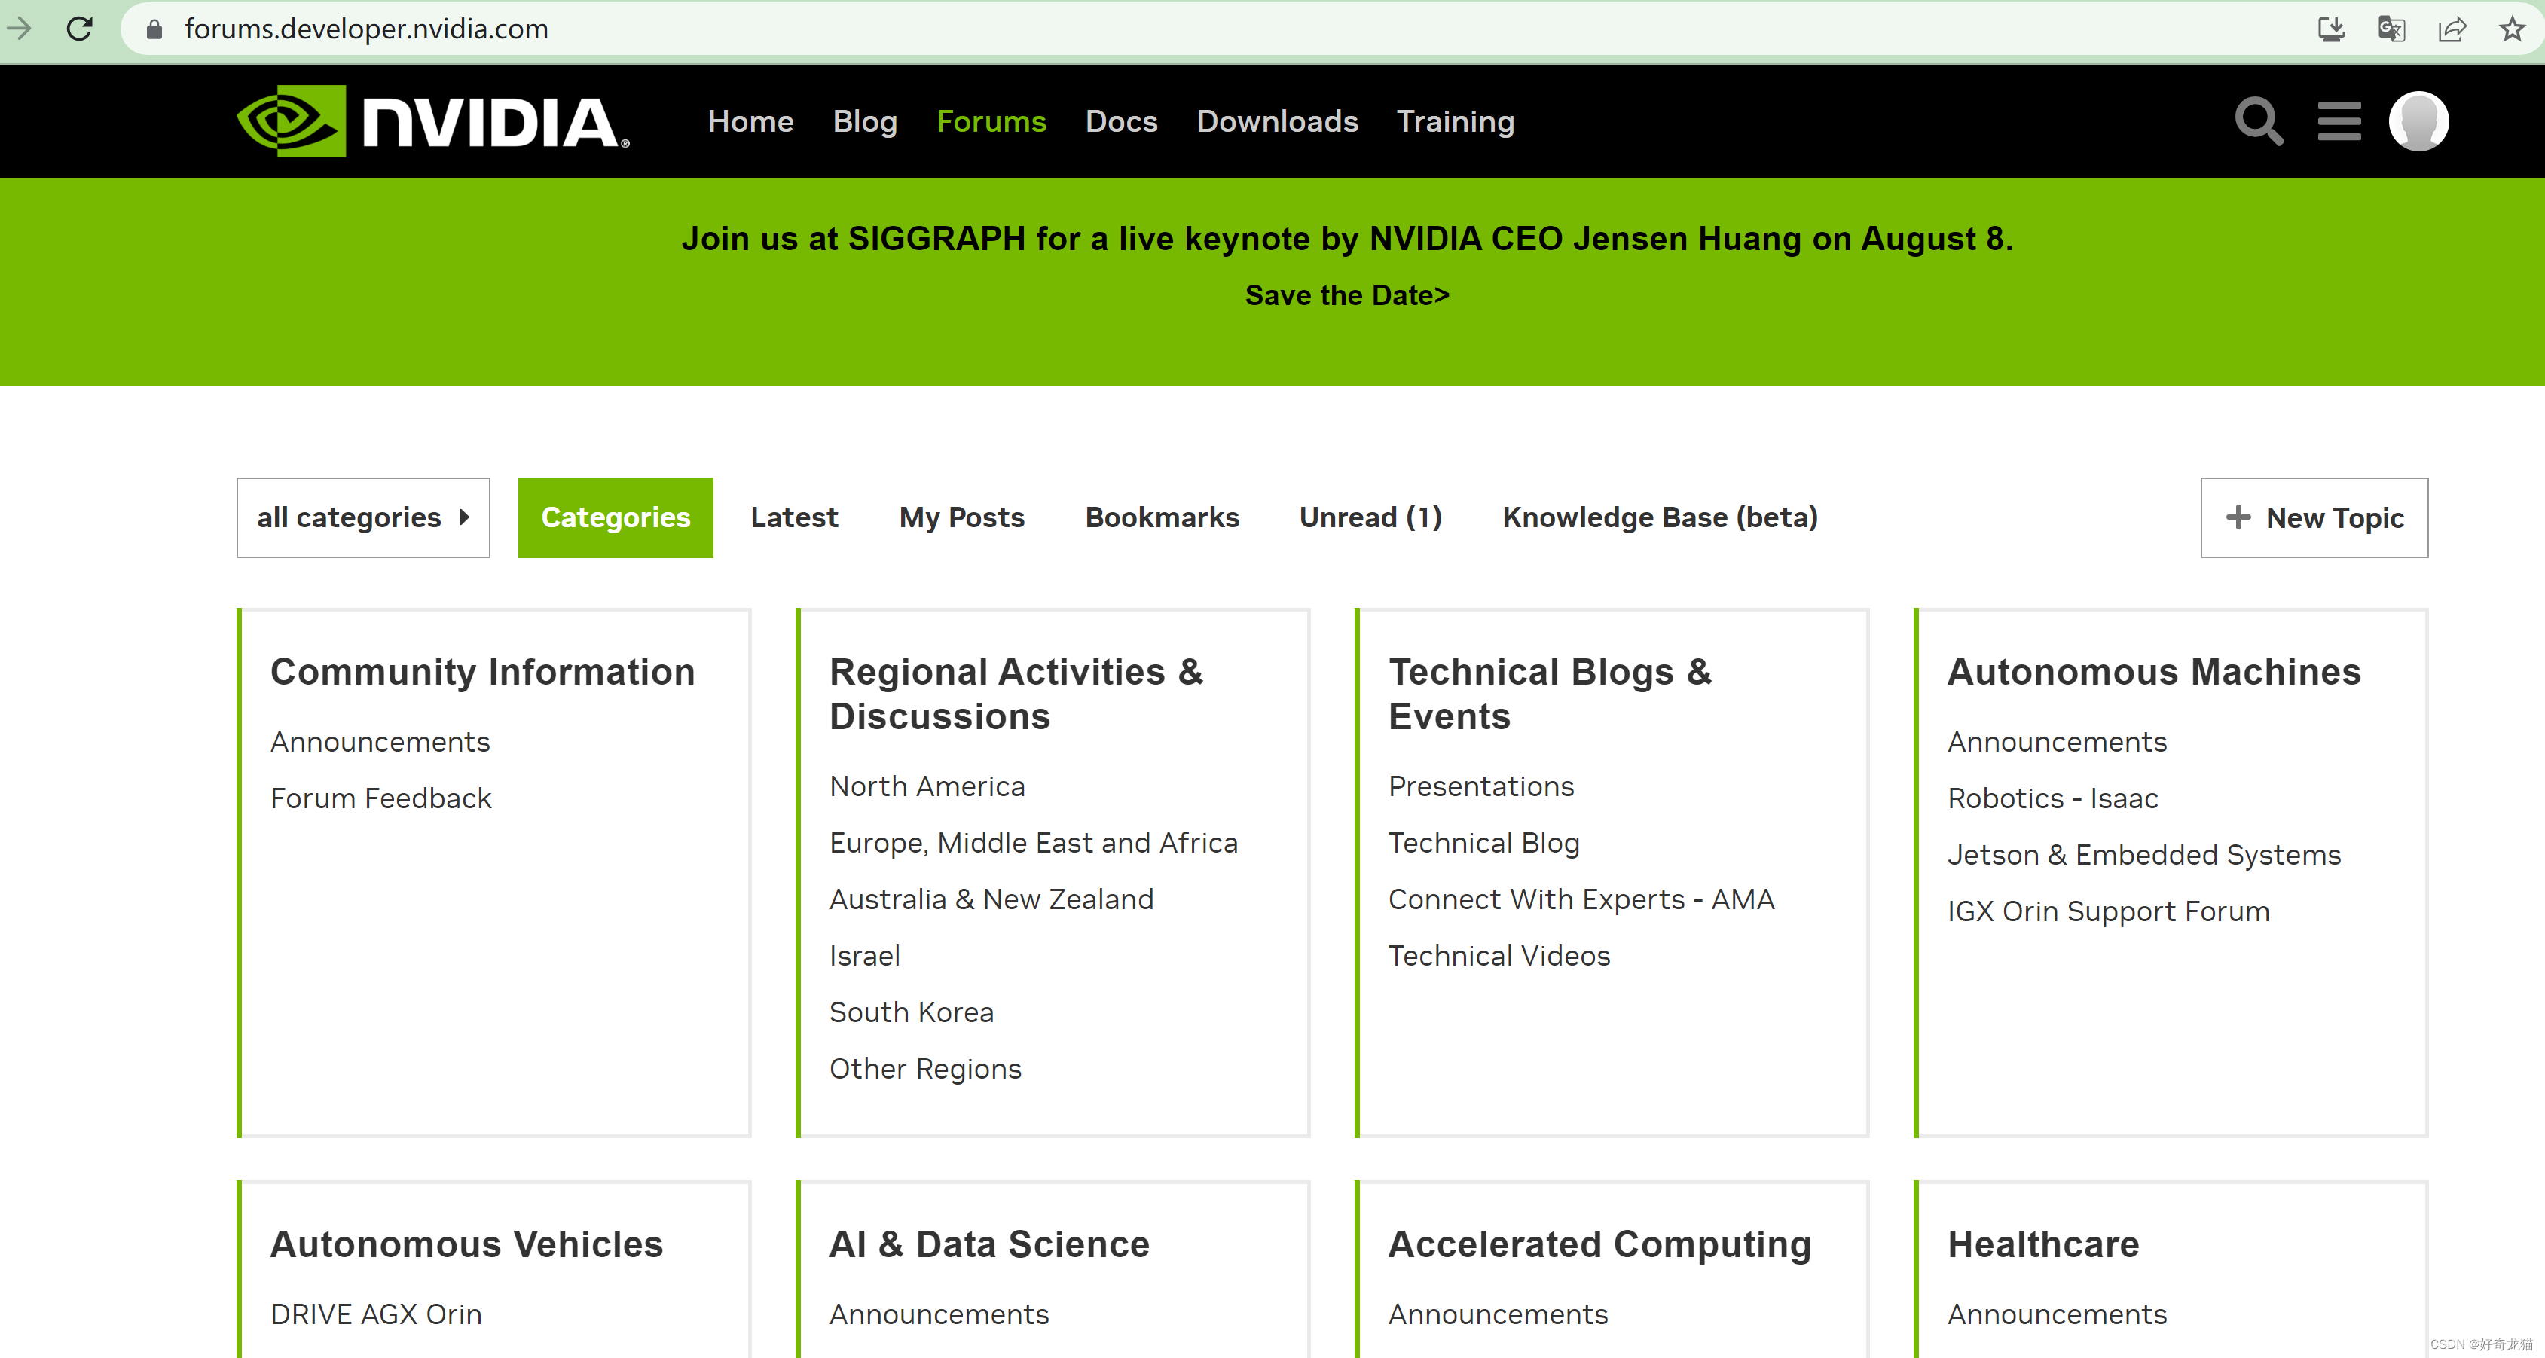The height and width of the screenshot is (1358, 2545).
Task: Switch to the Latest tab
Action: [793, 517]
